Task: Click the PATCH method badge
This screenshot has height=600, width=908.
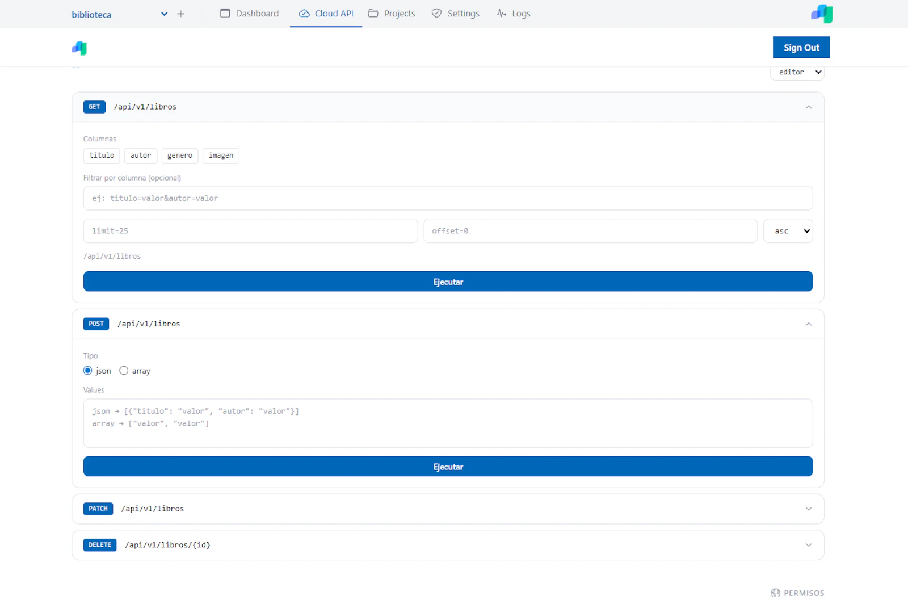Action: [x=98, y=509]
